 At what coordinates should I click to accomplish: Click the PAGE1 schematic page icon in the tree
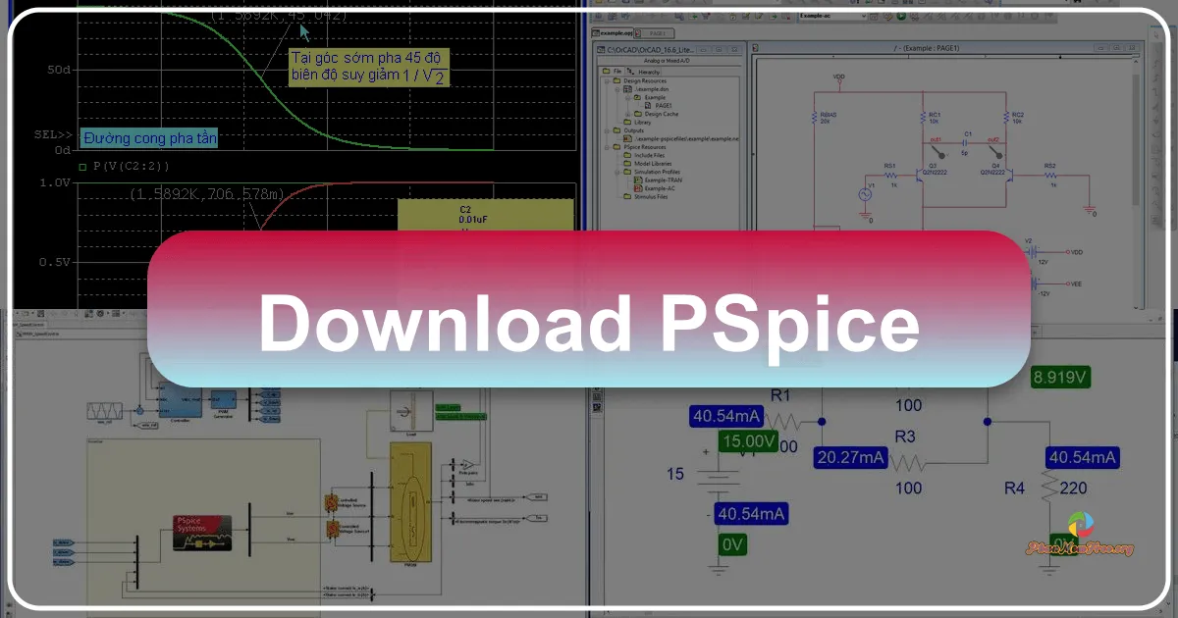[x=648, y=106]
